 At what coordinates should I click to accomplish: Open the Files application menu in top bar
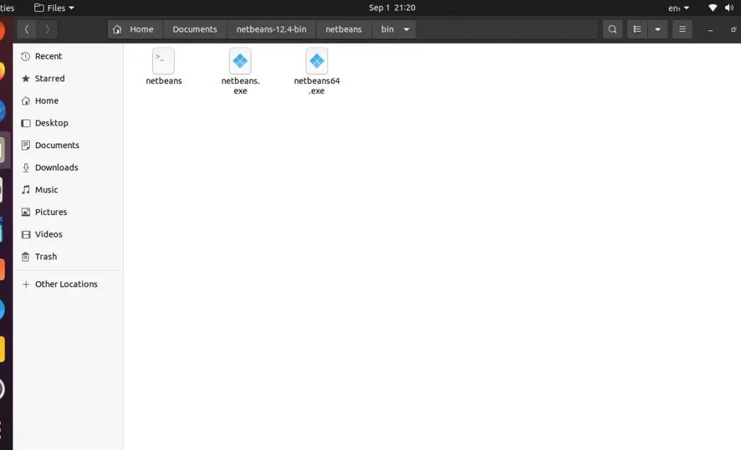(x=54, y=7)
